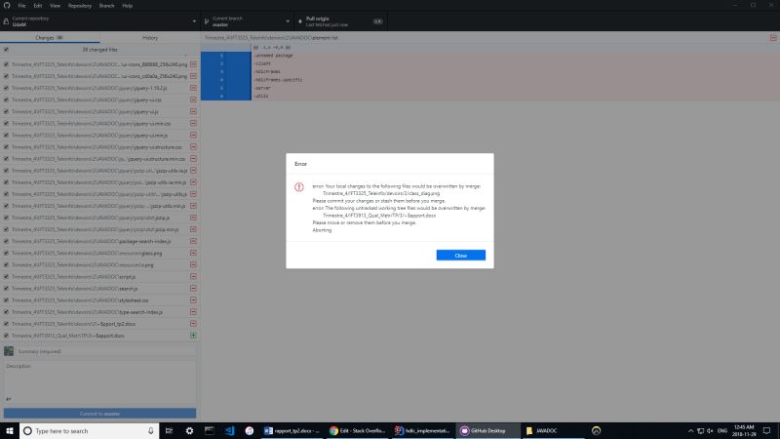Toggle the select-all checkbox for 38 changed files
Viewport: 780px width, 439px height.
pos(6,50)
